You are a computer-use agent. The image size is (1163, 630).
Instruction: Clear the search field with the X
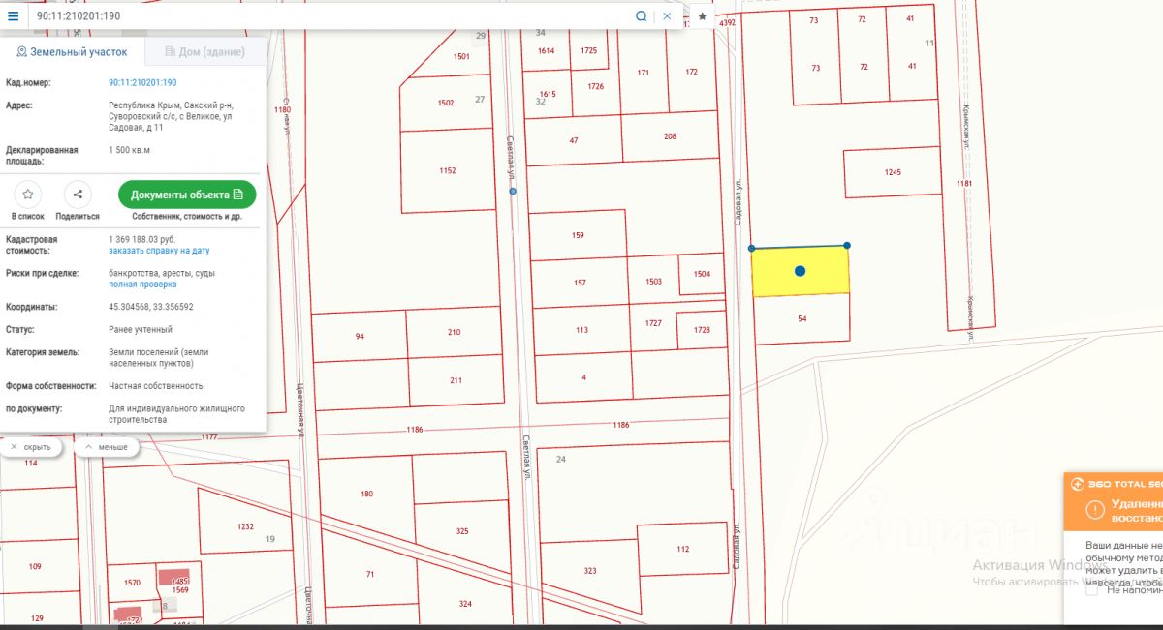point(667,16)
